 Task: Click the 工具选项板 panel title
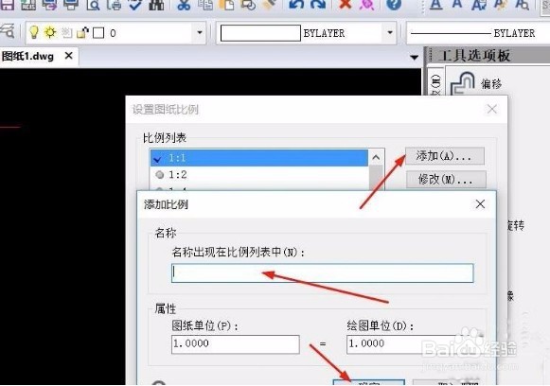[474, 56]
